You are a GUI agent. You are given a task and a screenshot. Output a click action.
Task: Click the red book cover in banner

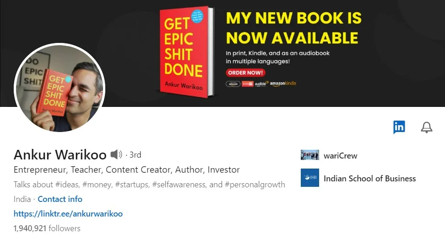pos(186,52)
